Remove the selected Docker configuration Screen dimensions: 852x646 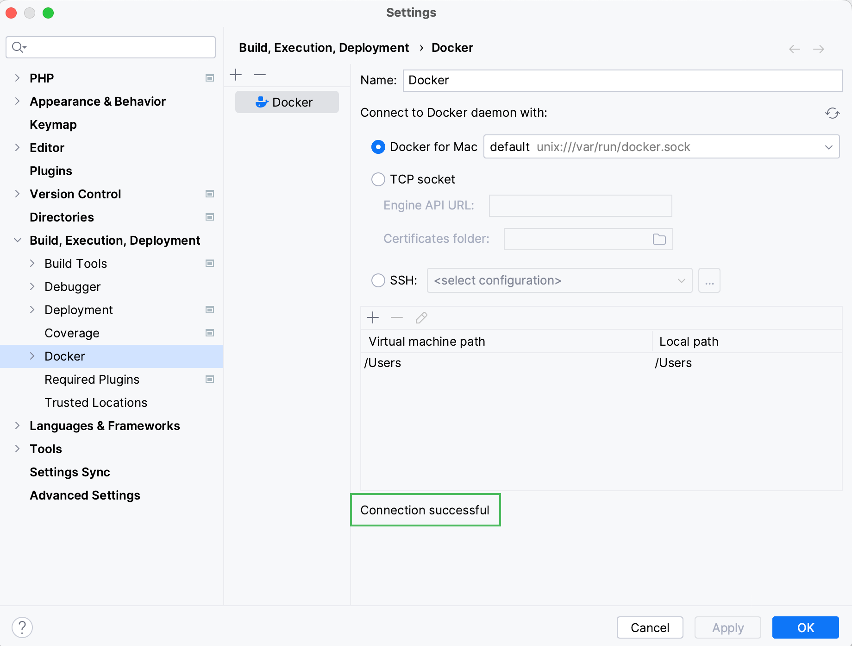(259, 74)
